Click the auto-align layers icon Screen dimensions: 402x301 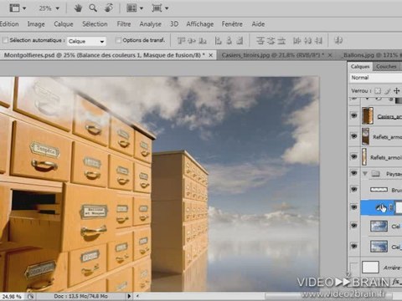[338, 41]
